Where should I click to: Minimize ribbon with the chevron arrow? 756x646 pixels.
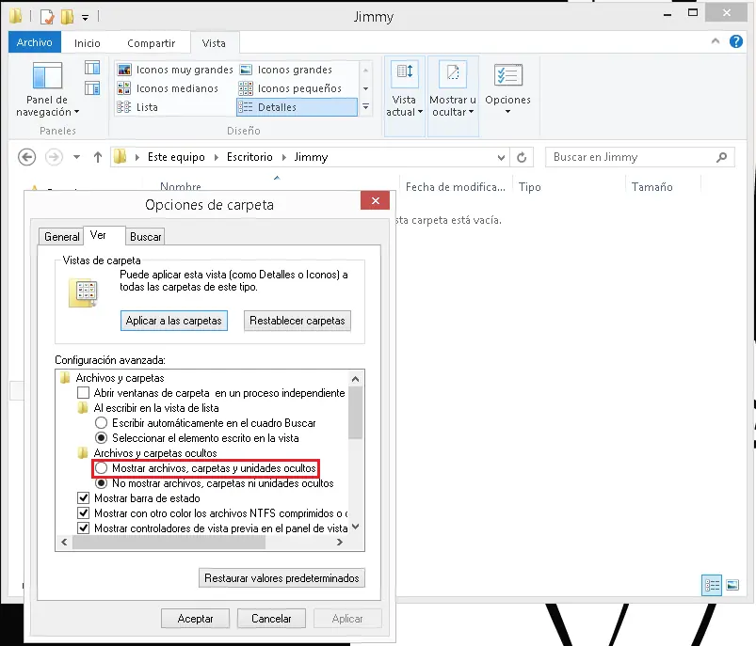[716, 41]
